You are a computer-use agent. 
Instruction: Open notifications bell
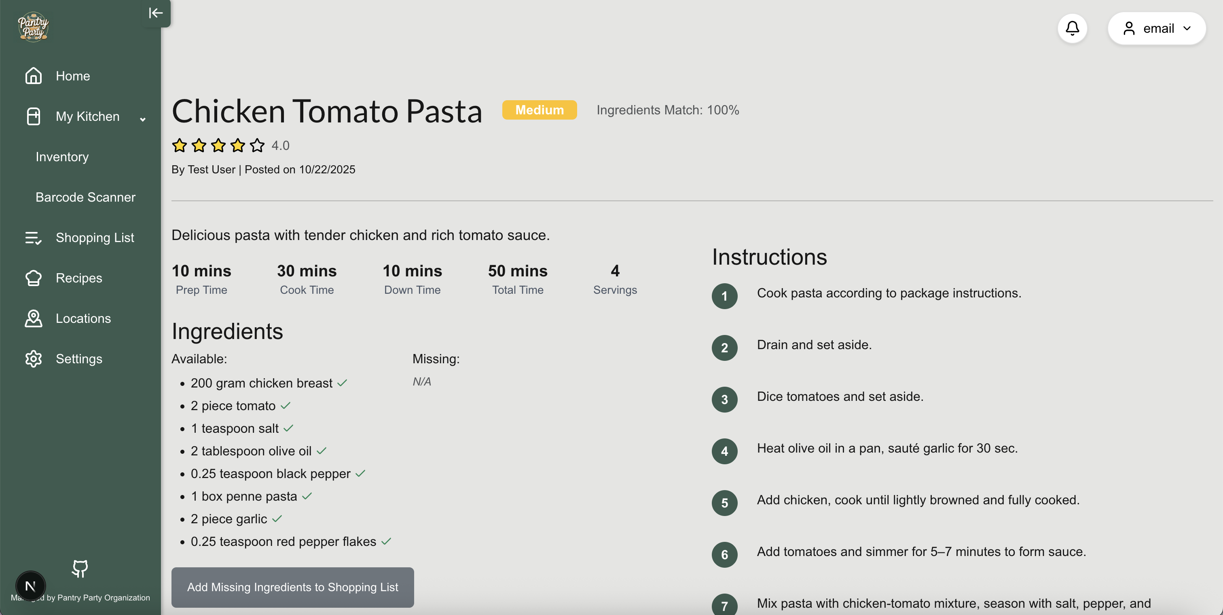tap(1072, 28)
